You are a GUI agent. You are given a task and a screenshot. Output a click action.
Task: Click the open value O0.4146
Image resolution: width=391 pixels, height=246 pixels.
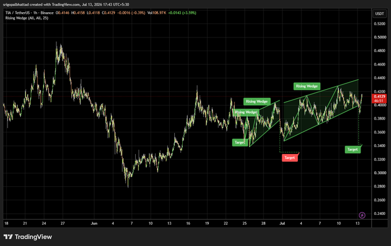tap(62, 13)
